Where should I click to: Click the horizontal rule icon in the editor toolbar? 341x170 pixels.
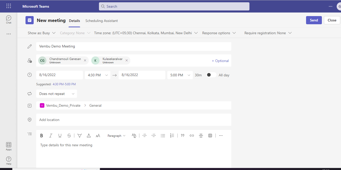point(201,136)
